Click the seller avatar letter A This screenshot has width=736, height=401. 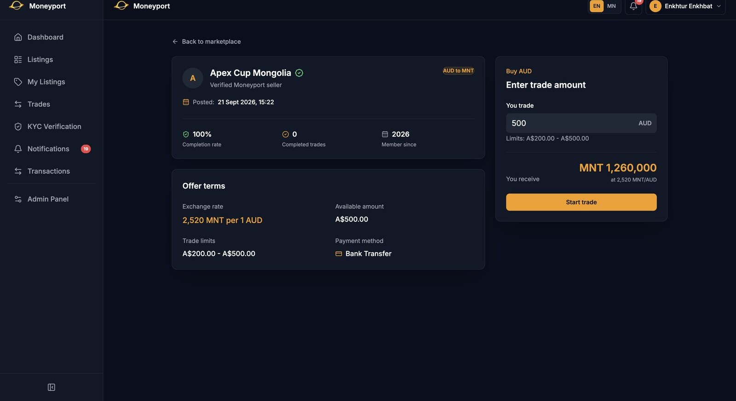click(193, 78)
